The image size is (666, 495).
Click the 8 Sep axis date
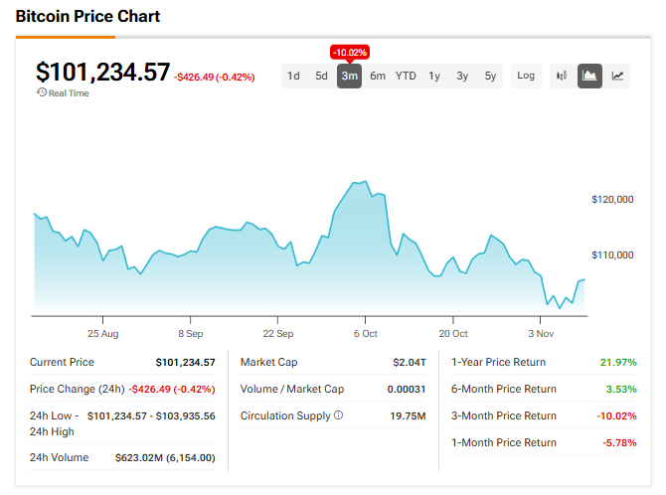pyautogui.click(x=190, y=334)
